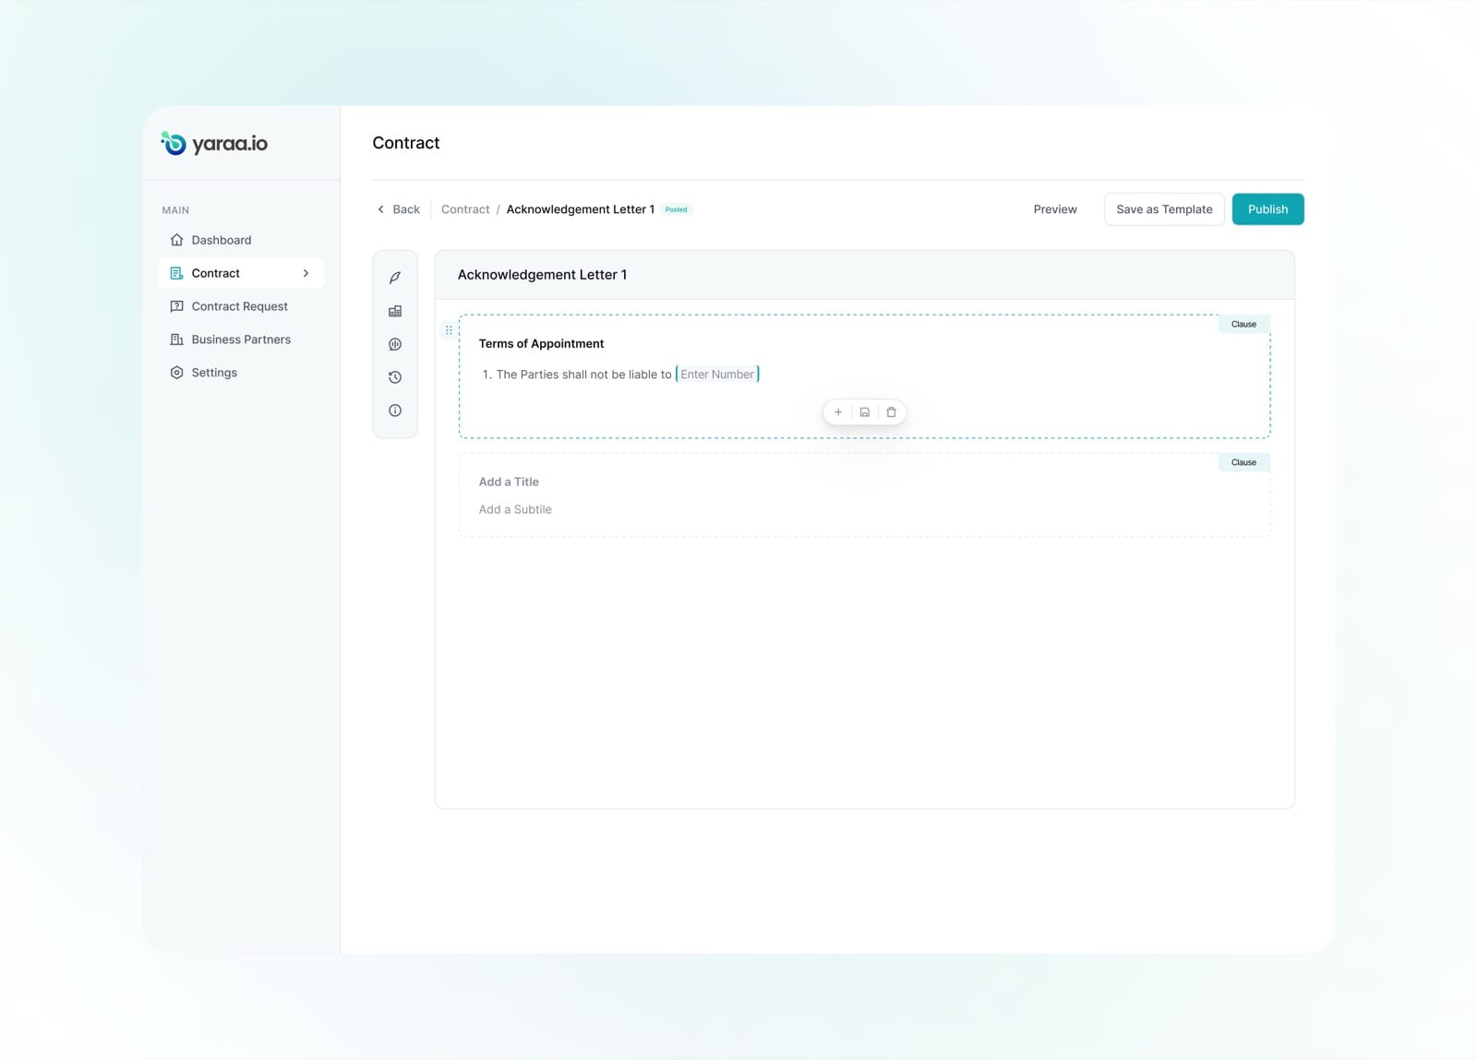
Task: Delete the clause with the trash icon
Action: (891, 412)
